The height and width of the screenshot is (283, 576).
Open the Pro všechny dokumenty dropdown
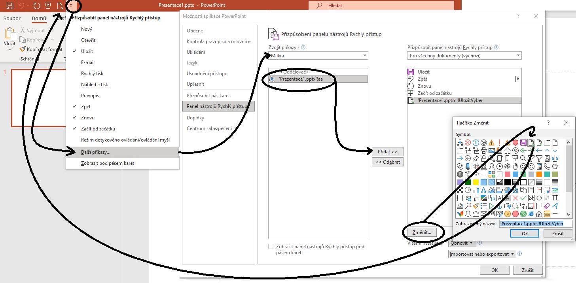click(x=464, y=56)
